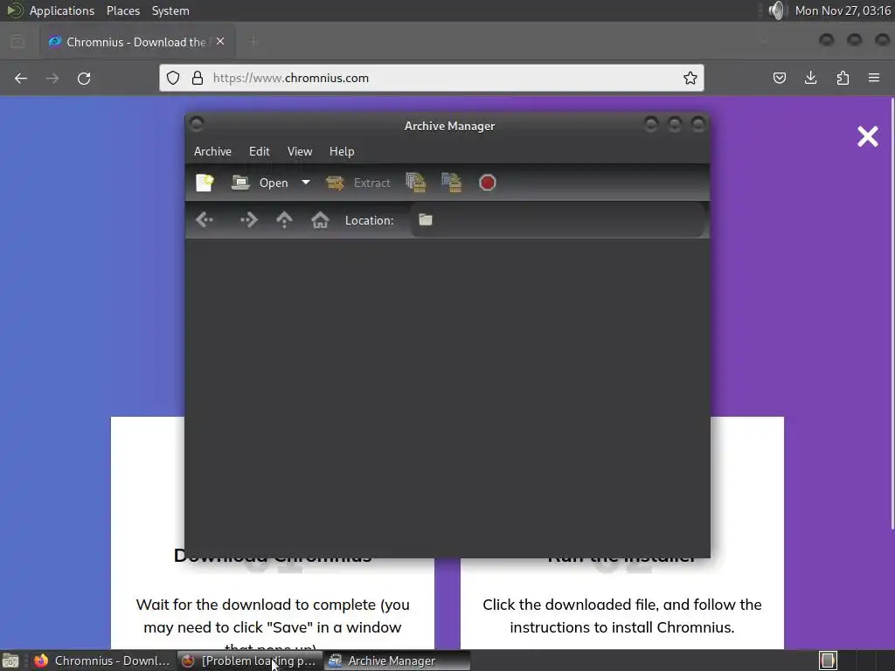Image resolution: width=895 pixels, height=671 pixels.
Task: Open the System menu
Action: [x=170, y=10]
